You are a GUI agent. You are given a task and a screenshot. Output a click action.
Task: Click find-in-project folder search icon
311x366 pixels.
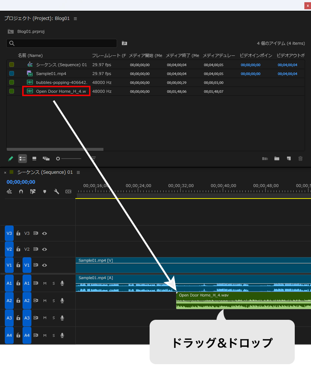124,43
